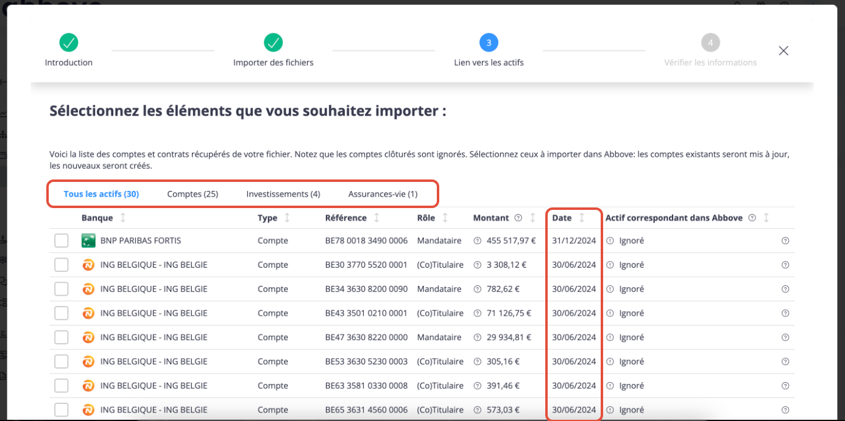Sort by Actif correspondant dans Abbove column
This screenshot has width=845, height=421.
pyautogui.click(x=766, y=218)
